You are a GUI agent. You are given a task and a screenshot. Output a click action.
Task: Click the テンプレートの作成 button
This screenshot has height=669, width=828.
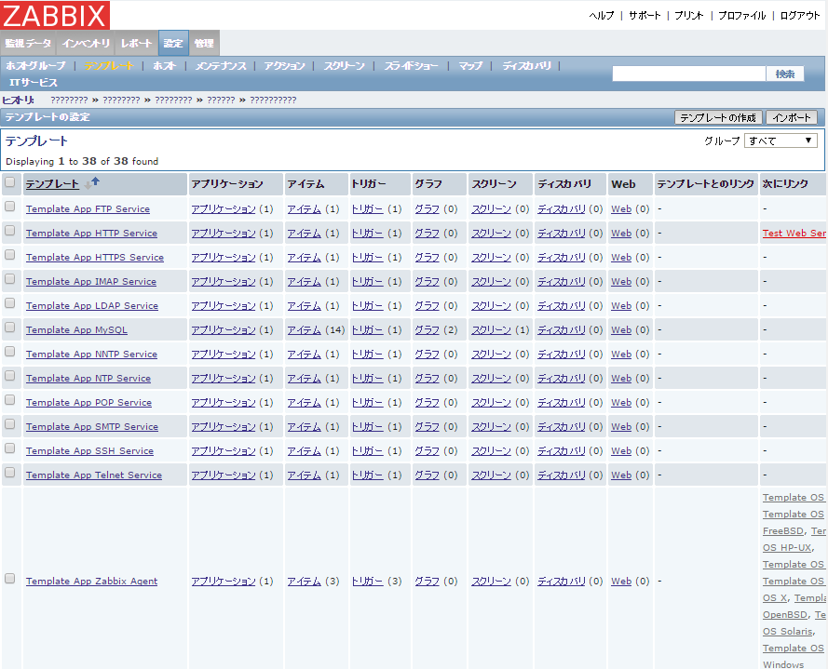tap(717, 117)
